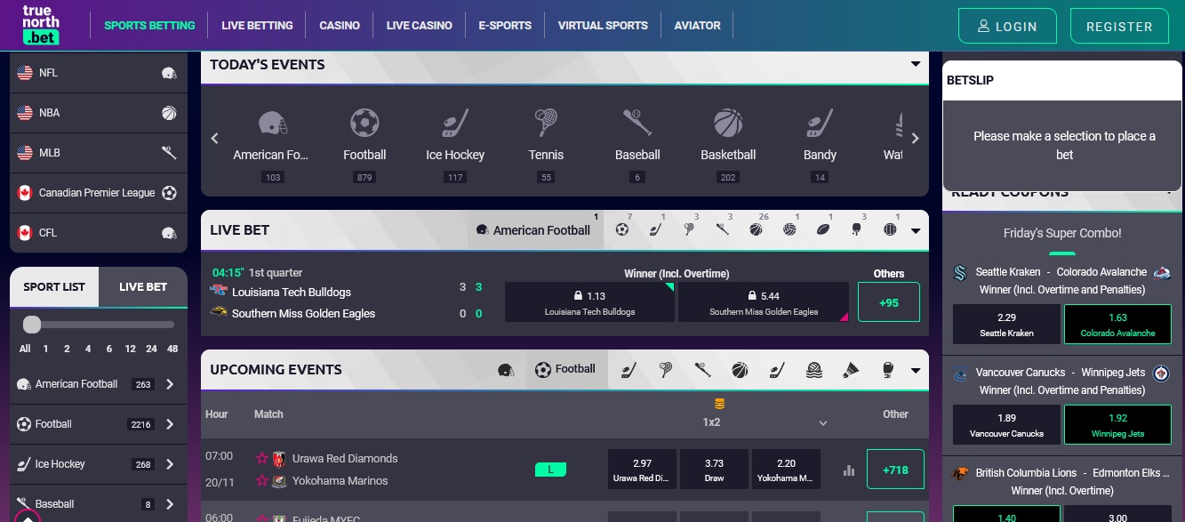
Task: Open first hockey stick icon in Upcoming Events
Action: [x=629, y=370]
